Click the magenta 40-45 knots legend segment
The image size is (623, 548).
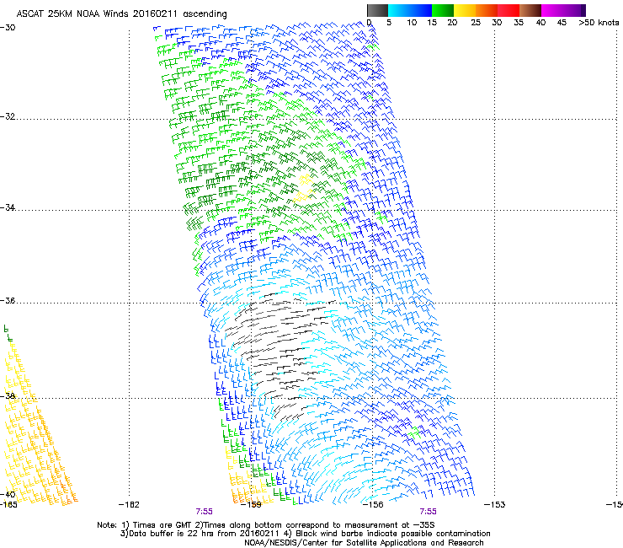tap(552, 10)
